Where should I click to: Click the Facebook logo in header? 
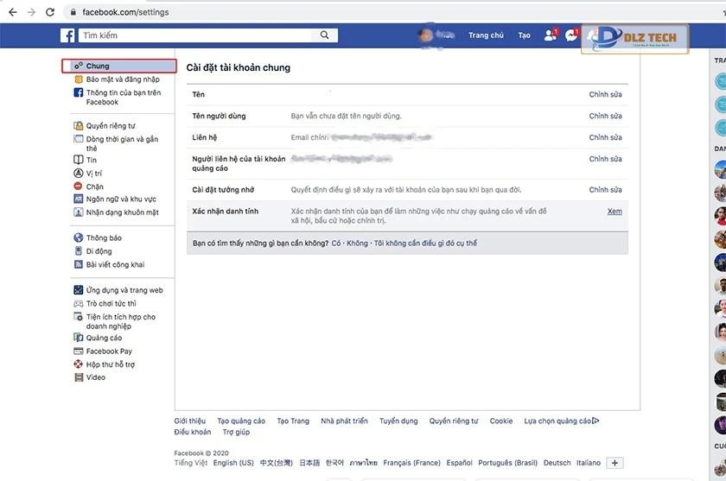tap(67, 35)
